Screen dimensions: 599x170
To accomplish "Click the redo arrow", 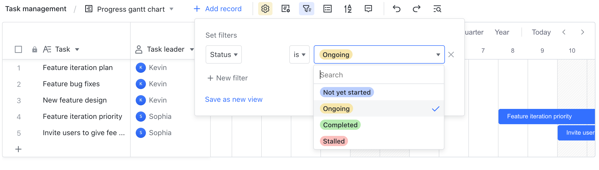I will pyautogui.click(x=416, y=9).
